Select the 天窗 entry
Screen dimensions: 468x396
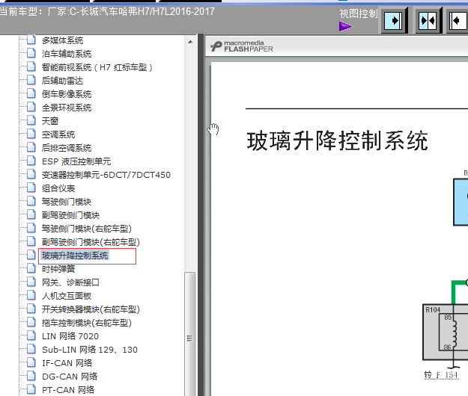click(50, 121)
